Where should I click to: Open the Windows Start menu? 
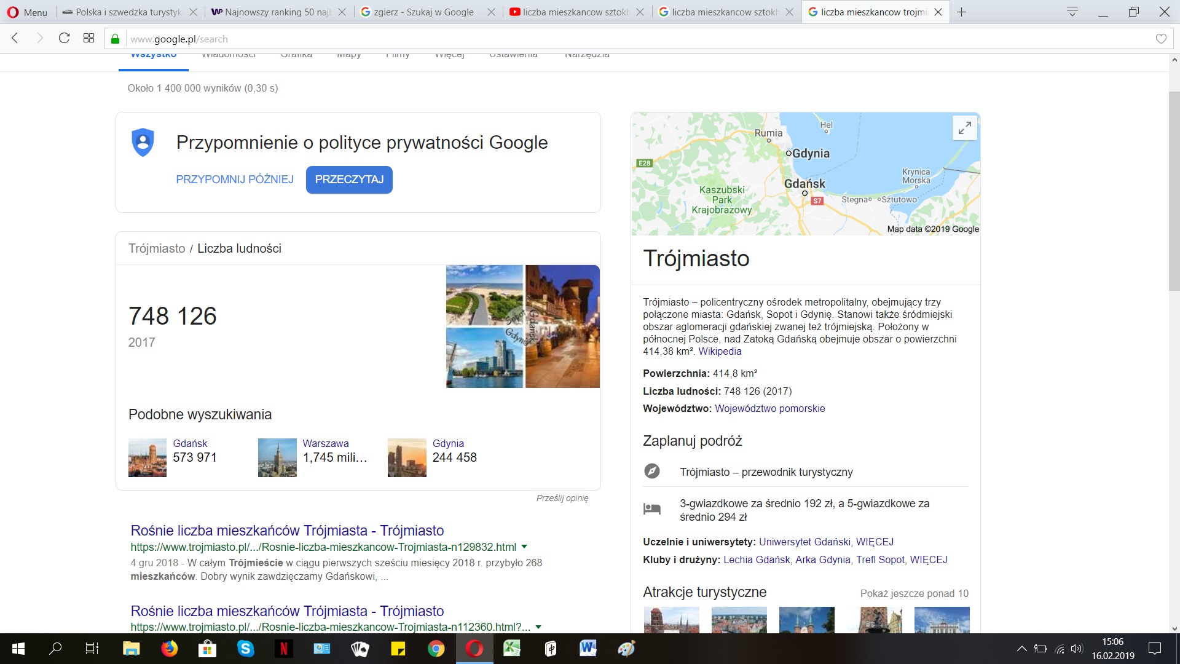pos(18,649)
